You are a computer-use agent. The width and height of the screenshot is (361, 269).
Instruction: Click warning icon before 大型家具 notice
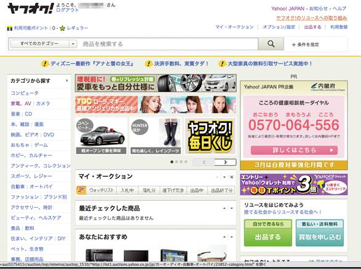222,63
